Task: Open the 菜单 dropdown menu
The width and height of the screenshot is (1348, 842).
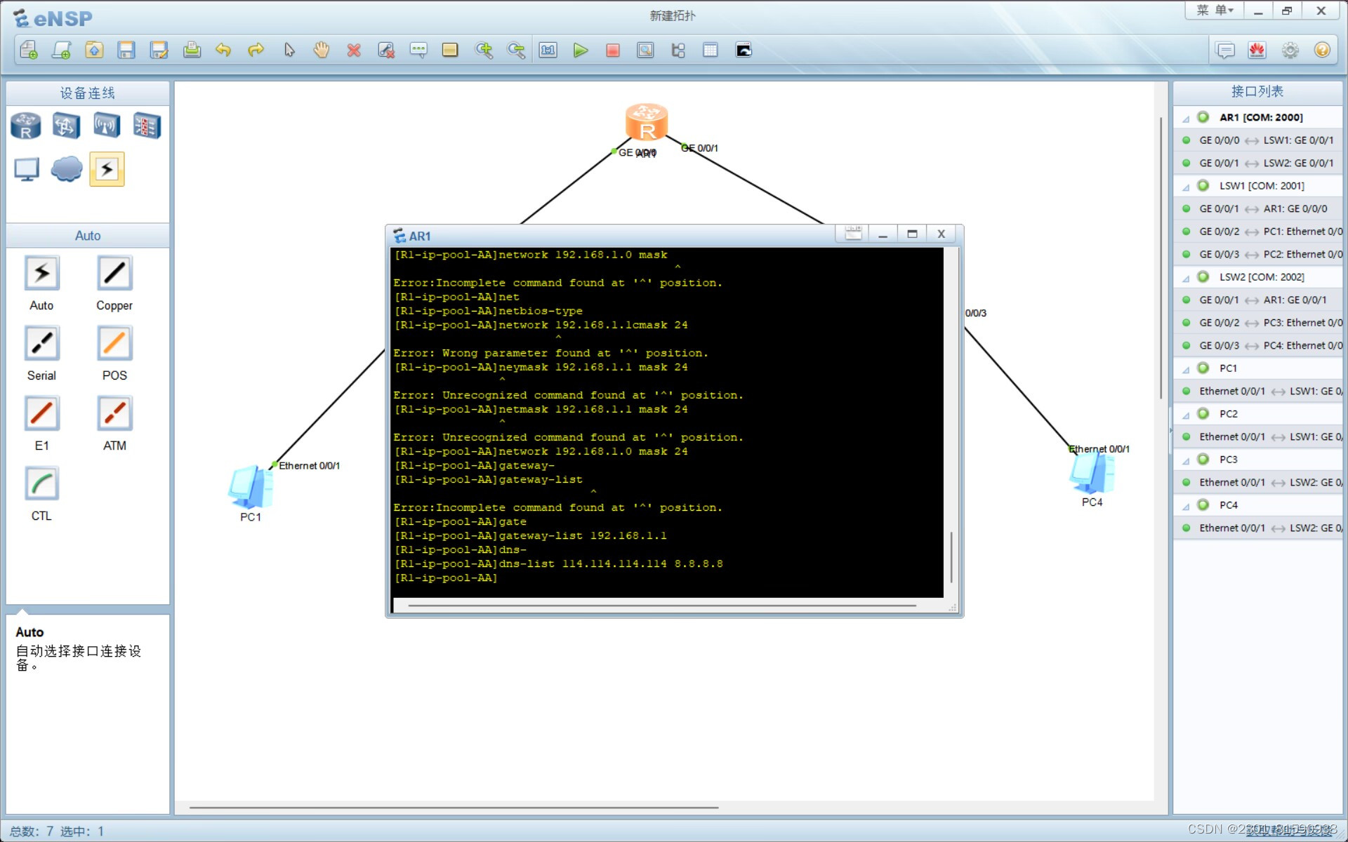Action: (1215, 11)
